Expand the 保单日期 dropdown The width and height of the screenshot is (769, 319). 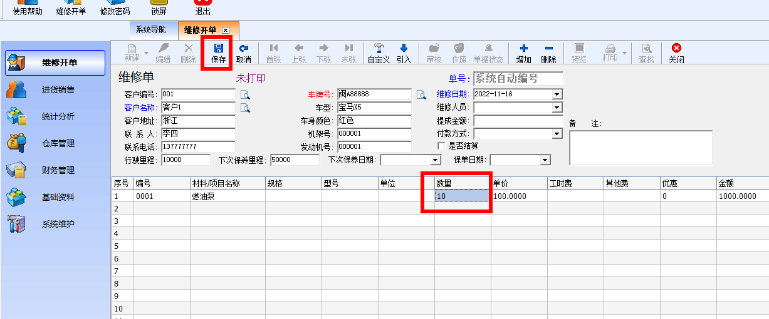point(545,160)
